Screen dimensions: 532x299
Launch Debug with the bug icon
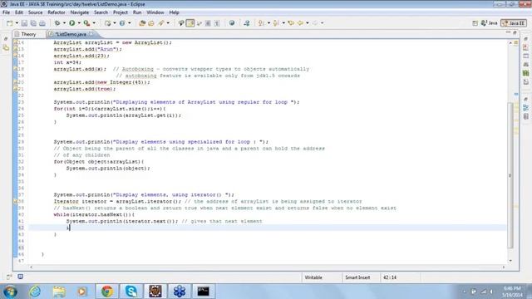(57, 23)
